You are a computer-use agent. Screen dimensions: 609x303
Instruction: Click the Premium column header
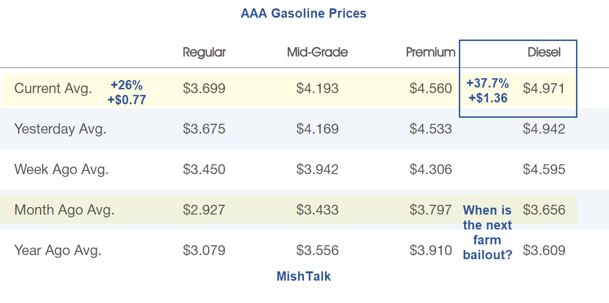click(x=430, y=52)
